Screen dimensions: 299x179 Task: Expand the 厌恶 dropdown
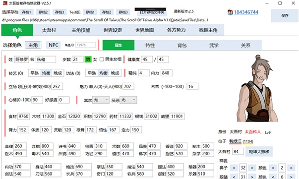click(128, 100)
